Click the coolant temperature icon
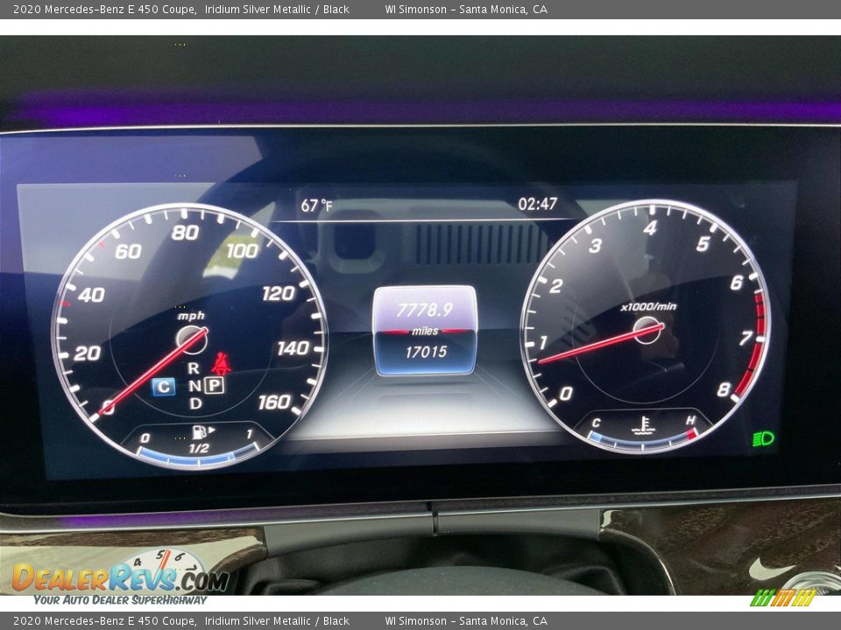The width and height of the screenshot is (841, 630). pyautogui.click(x=643, y=425)
